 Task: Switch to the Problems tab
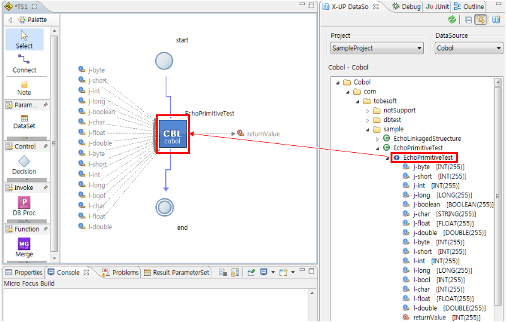[120, 273]
